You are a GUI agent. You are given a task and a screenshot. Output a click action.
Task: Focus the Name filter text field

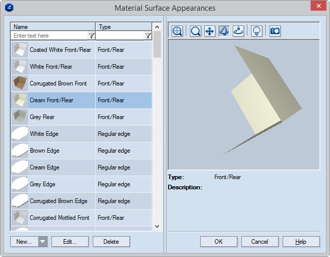[49, 36]
